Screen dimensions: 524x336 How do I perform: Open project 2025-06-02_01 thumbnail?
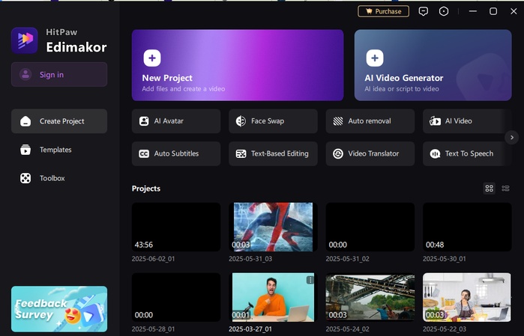176,227
